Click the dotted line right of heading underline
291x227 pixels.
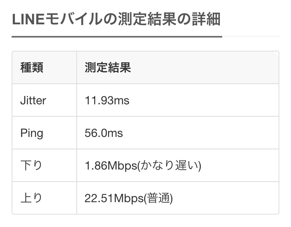coord(251,36)
